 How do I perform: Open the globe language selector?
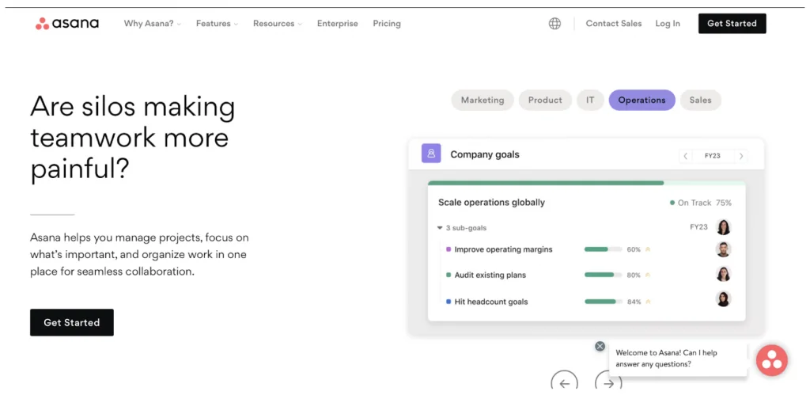point(555,23)
